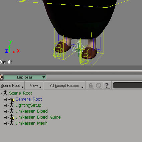Select the Scene_Root model icon

pyautogui.click(x=5, y=93)
